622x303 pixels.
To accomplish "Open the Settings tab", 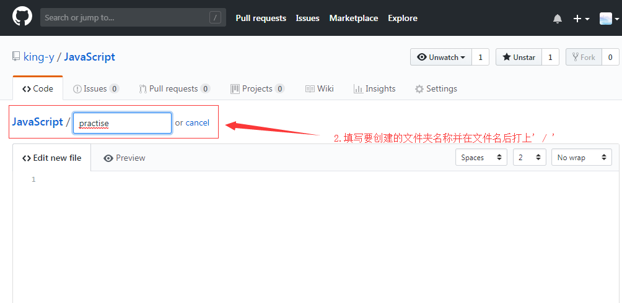I will tap(436, 88).
